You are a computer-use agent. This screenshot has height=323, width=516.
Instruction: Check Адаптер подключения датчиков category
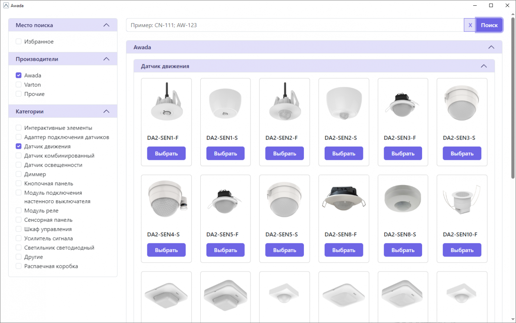(19, 137)
